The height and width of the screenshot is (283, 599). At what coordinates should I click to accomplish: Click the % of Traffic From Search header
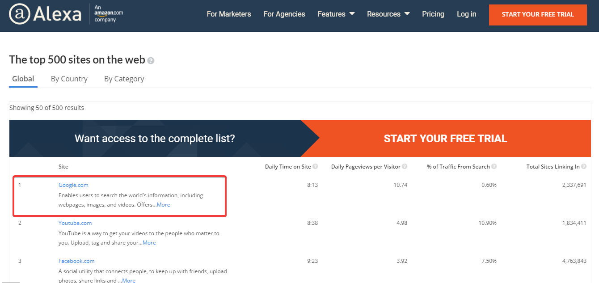[458, 167]
